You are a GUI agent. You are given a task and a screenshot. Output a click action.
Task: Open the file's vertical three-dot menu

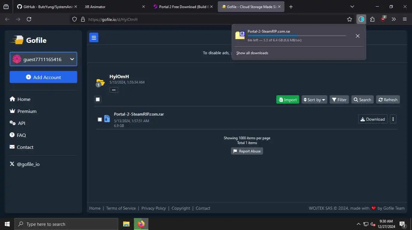[x=393, y=119]
